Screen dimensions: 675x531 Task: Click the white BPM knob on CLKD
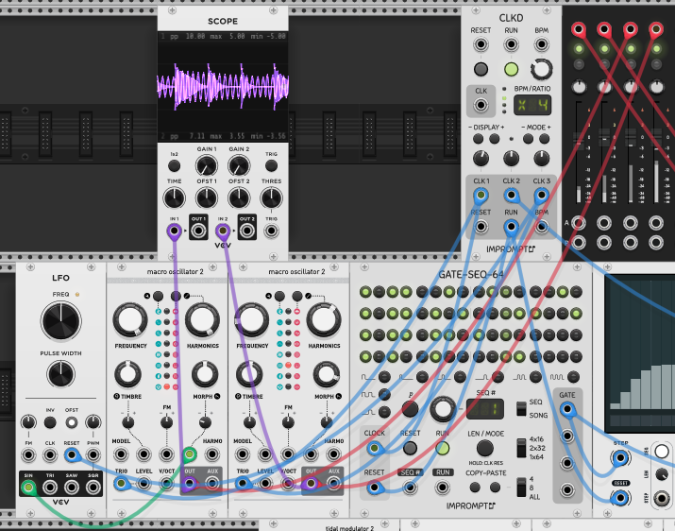click(541, 69)
